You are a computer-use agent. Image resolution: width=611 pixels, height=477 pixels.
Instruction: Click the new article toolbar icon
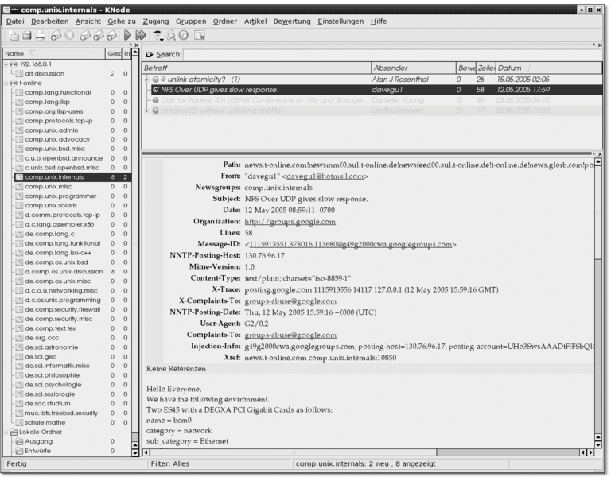pyautogui.click(x=12, y=36)
